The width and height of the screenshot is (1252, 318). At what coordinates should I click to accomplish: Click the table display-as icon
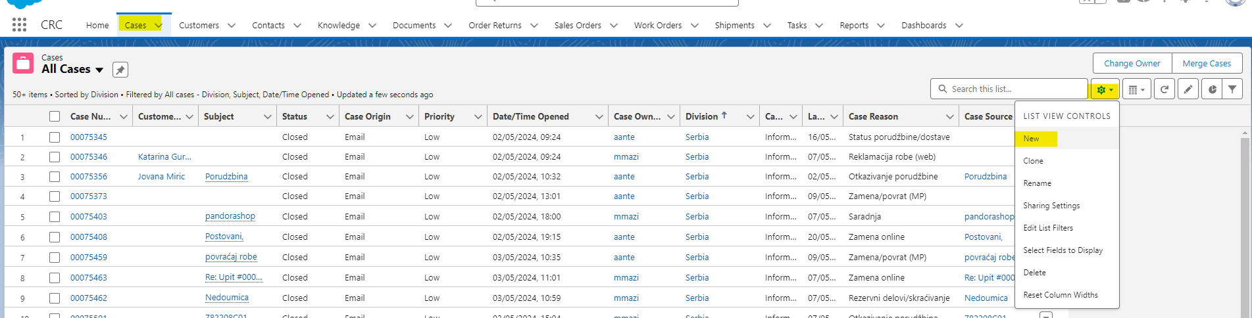[x=1136, y=89]
